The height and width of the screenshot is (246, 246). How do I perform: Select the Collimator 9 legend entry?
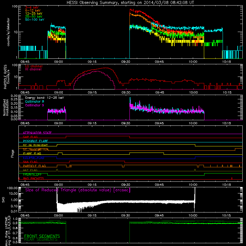click(34, 105)
